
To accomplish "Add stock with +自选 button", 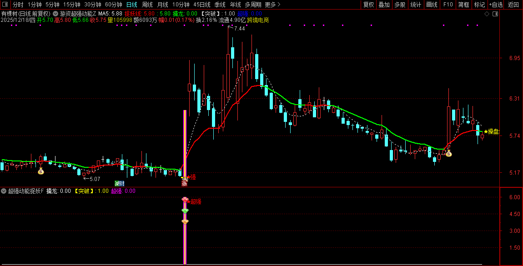I will 496,5.
